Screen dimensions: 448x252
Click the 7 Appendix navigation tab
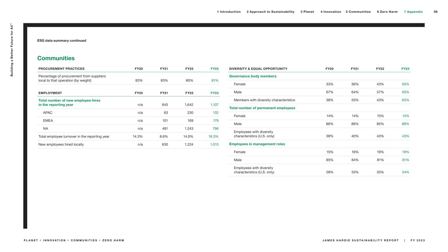413,12
